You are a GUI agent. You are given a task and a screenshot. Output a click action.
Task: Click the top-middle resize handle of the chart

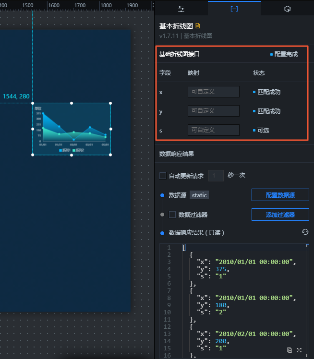pos(72,103)
